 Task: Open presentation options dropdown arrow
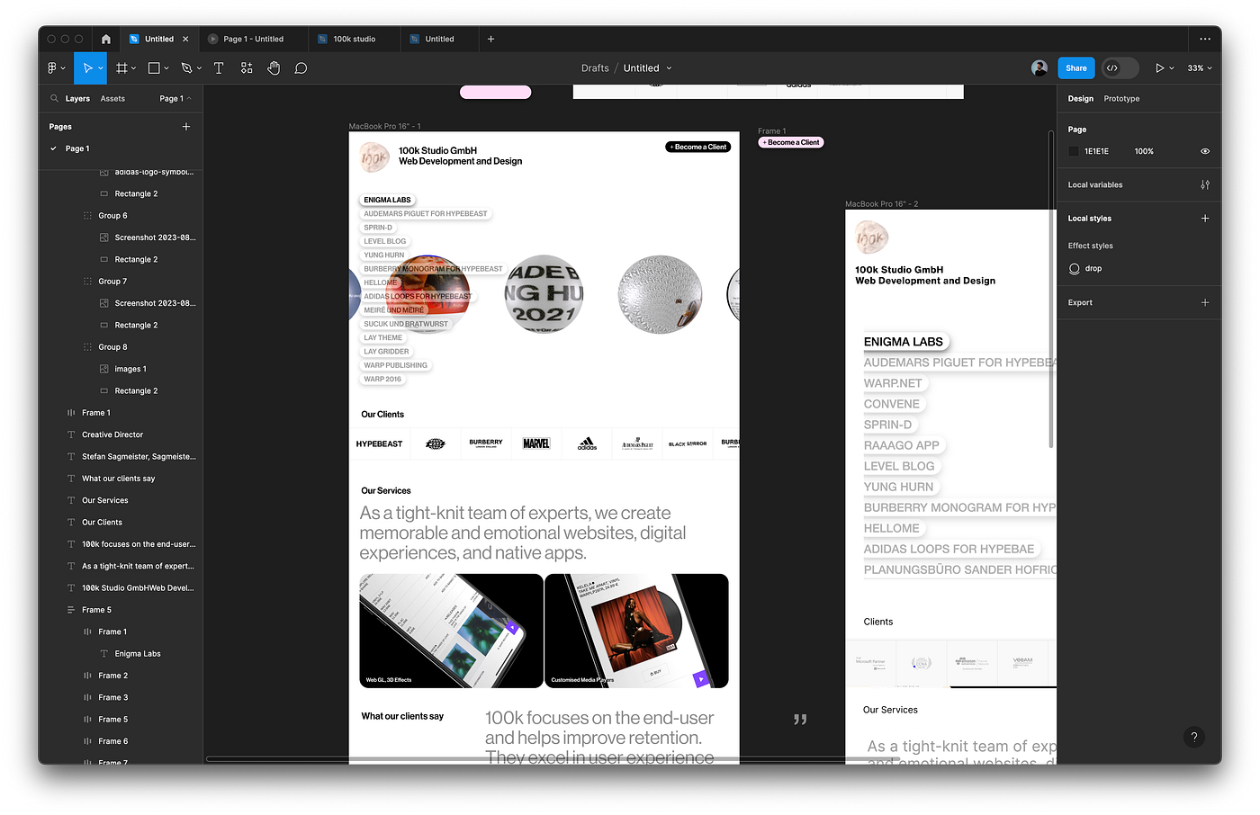pos(1172,68)
